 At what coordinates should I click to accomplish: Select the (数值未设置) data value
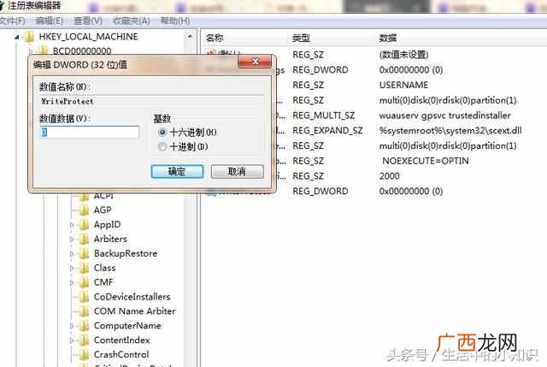[x=403, y=55]
